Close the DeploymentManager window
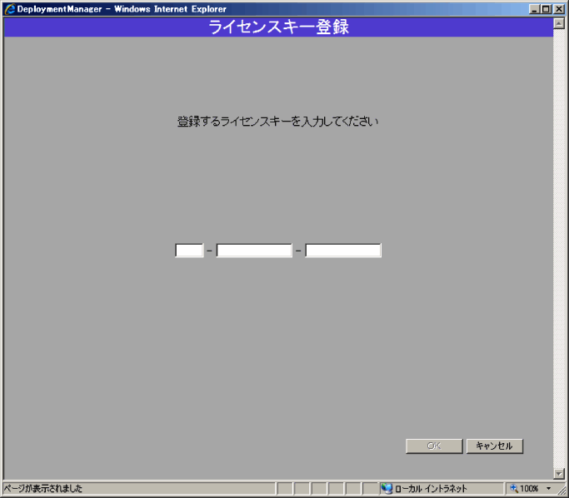 tap(559, 9)
